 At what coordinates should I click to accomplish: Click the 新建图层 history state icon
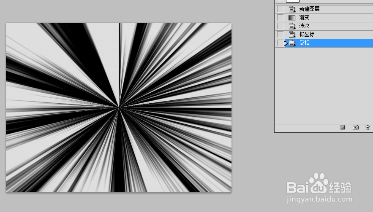pyautogui.click(x=292, y=9)
